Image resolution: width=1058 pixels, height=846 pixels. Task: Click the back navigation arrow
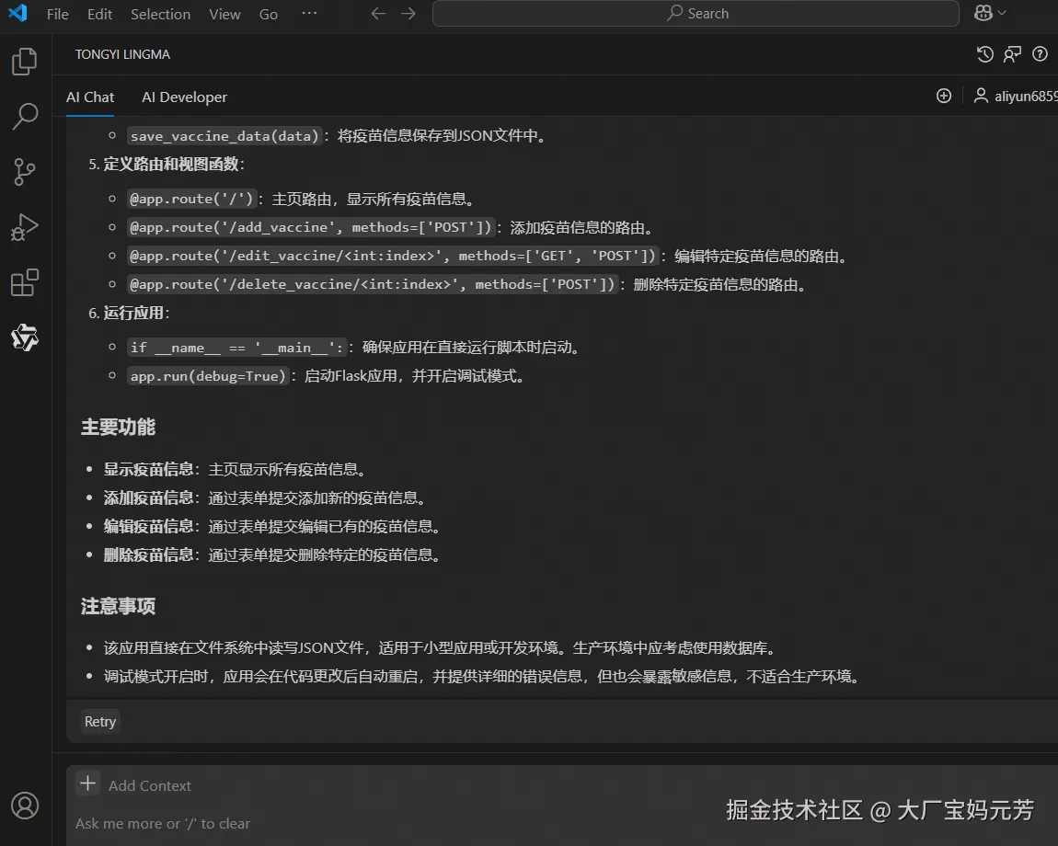pos(377,14)
